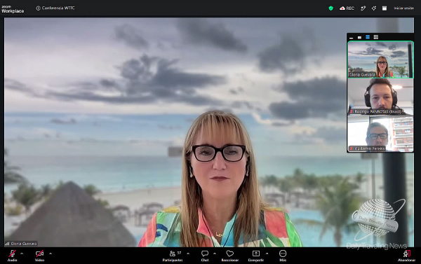
Task: Open the Más more options menu
Action: pos(283,256)
